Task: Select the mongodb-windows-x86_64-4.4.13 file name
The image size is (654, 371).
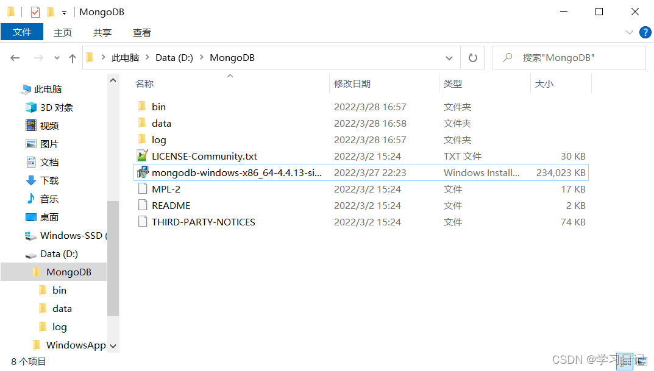Action: (236, 172)
